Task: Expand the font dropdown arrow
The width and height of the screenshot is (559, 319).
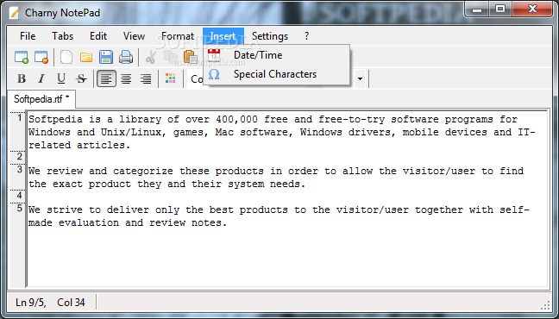Action: 360,78
